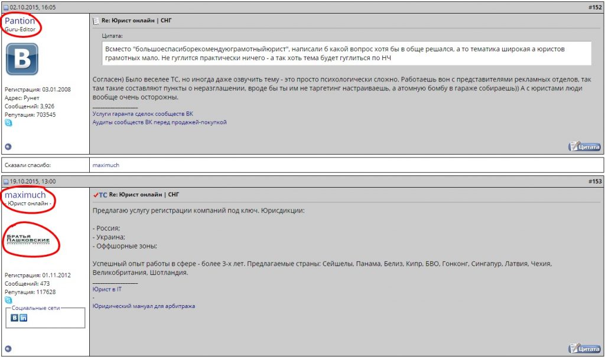Open maximuch's VK social network icon

coord(15,317)
